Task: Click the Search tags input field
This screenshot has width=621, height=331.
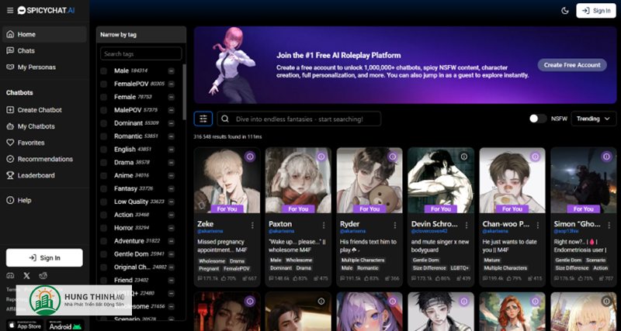Action: click(x=141, y=54)
